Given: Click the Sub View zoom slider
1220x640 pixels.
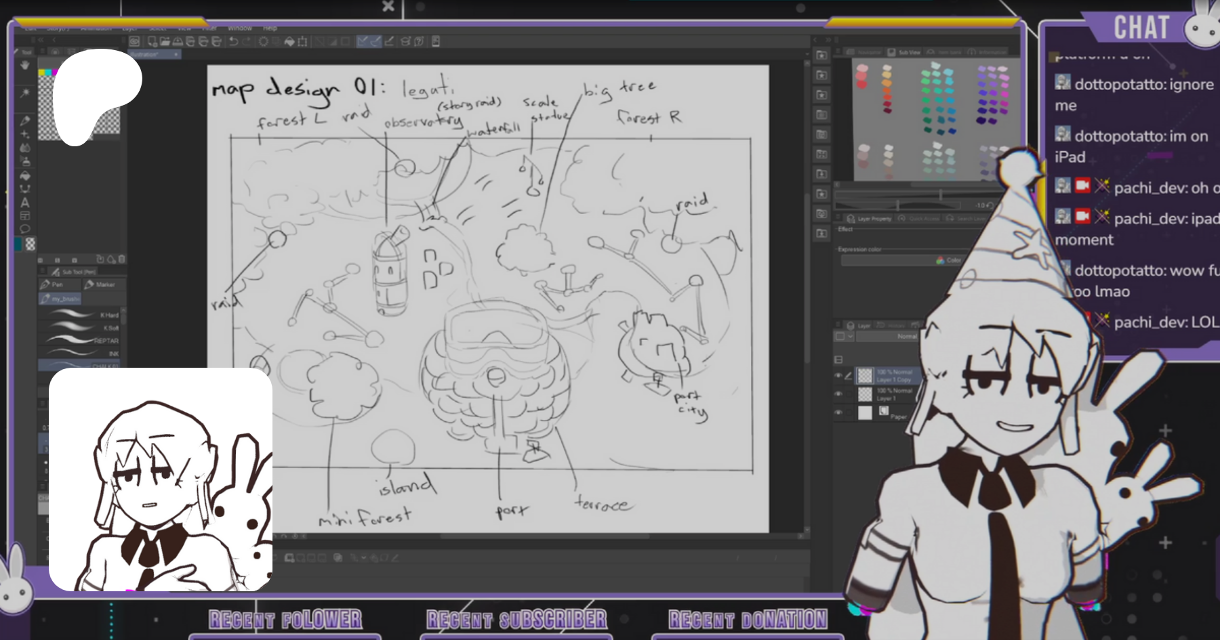Looking at the screenshot, I should (x=898, y=205).
